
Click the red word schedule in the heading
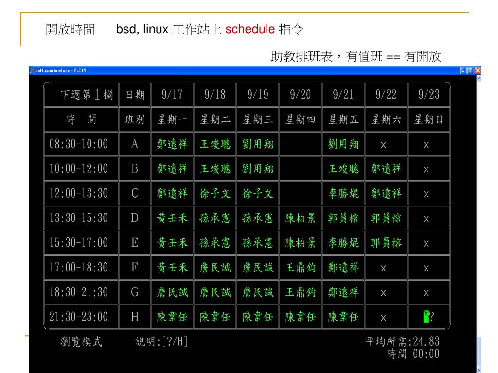click(250, 29)
